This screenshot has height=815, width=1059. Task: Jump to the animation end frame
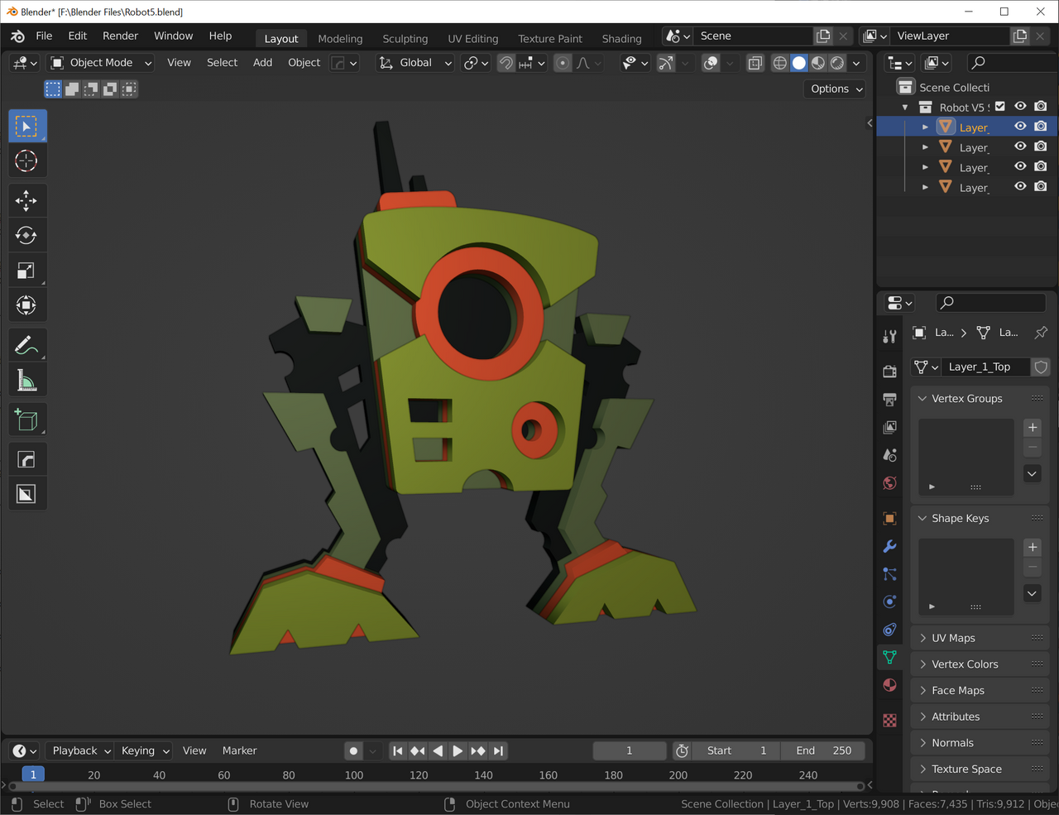point(497,750)
